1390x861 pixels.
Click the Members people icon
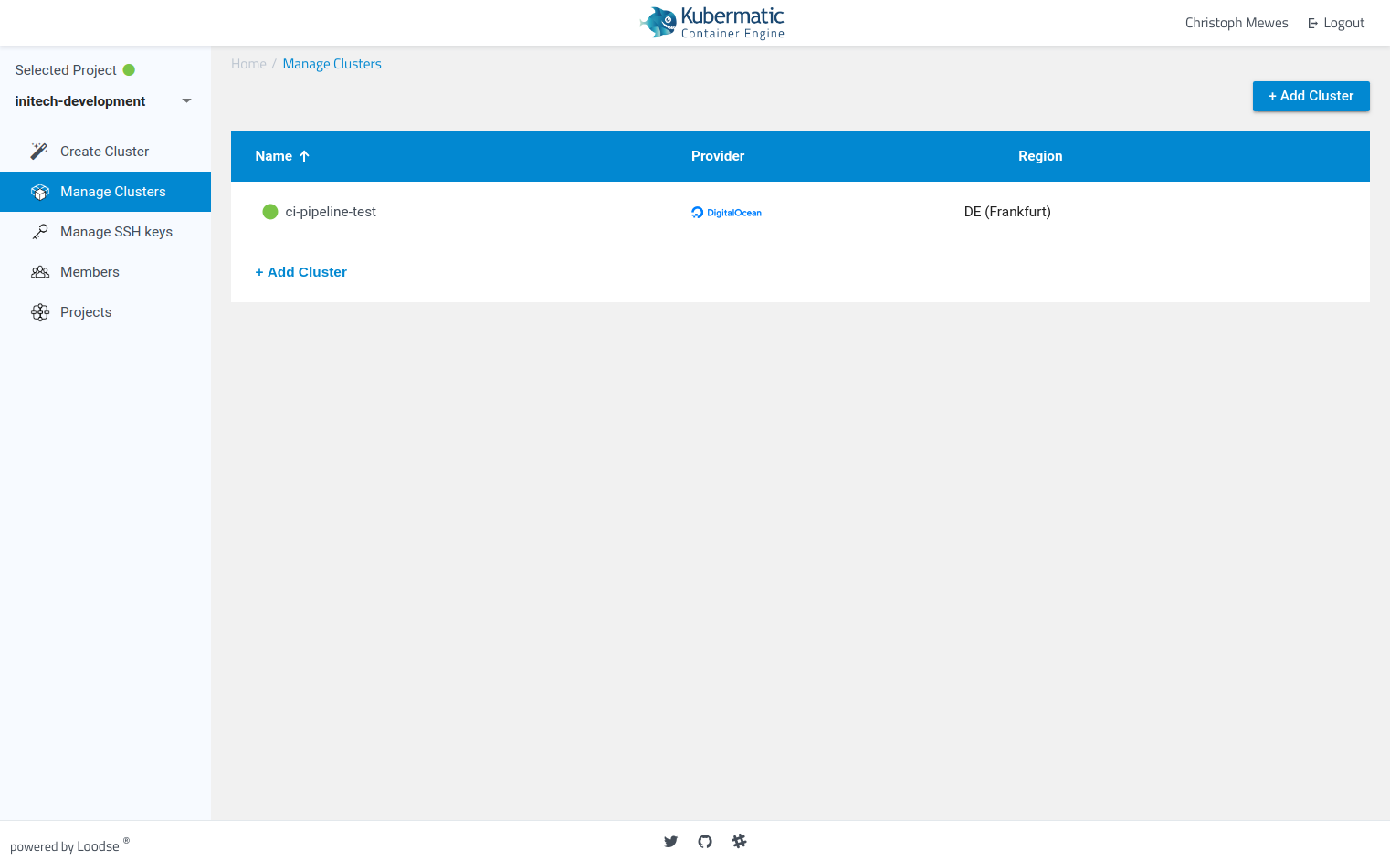coord(40,272)
